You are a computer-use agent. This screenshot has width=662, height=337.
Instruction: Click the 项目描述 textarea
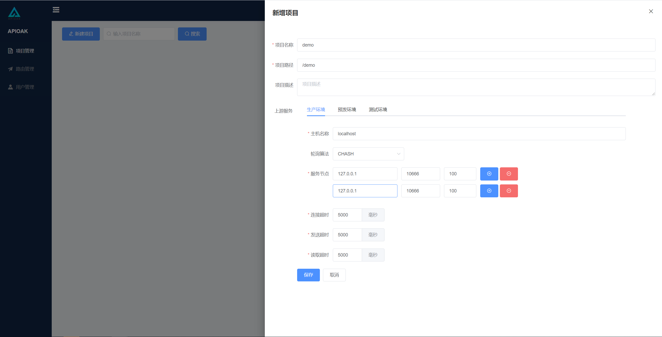[476, 87]
